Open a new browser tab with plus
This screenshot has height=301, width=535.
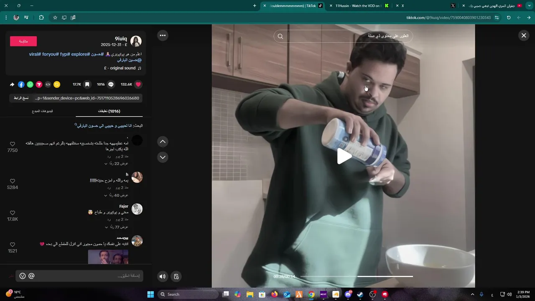(x=255, y=6)
